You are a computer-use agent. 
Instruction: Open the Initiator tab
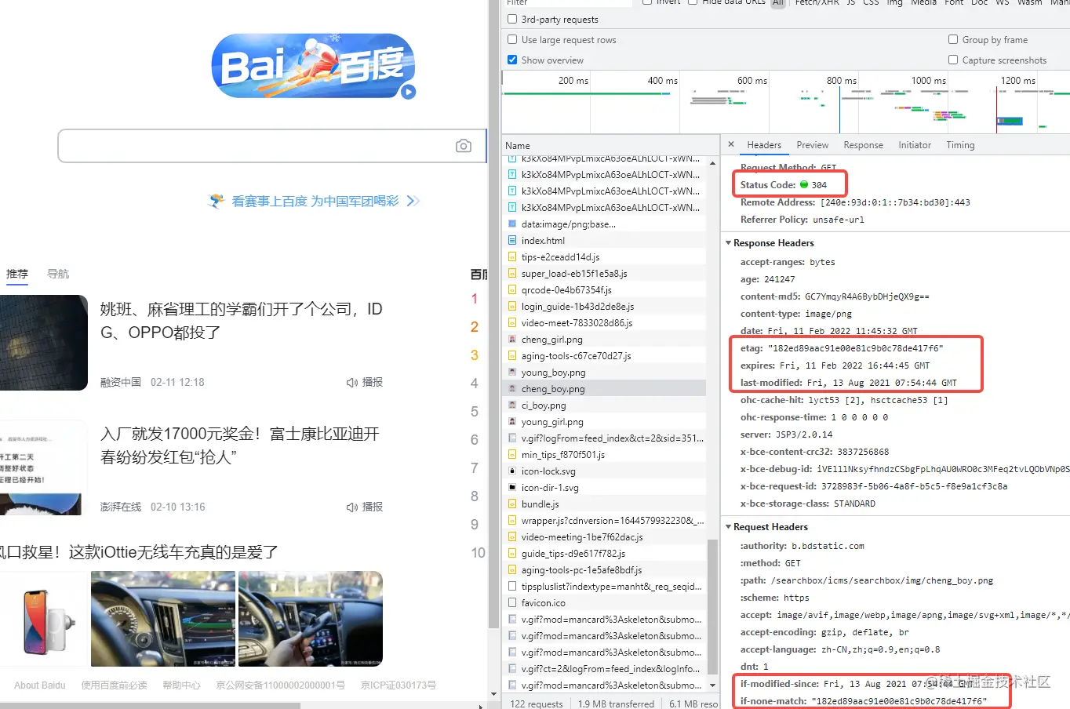click(915, 145)
